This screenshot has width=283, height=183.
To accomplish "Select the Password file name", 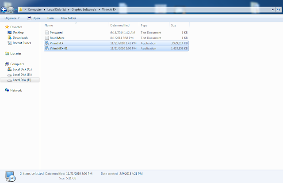I will pos(56,33).
